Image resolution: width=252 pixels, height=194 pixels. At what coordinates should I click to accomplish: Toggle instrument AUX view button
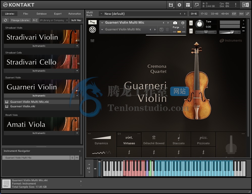pyautogui.click(x=243, y=27)
